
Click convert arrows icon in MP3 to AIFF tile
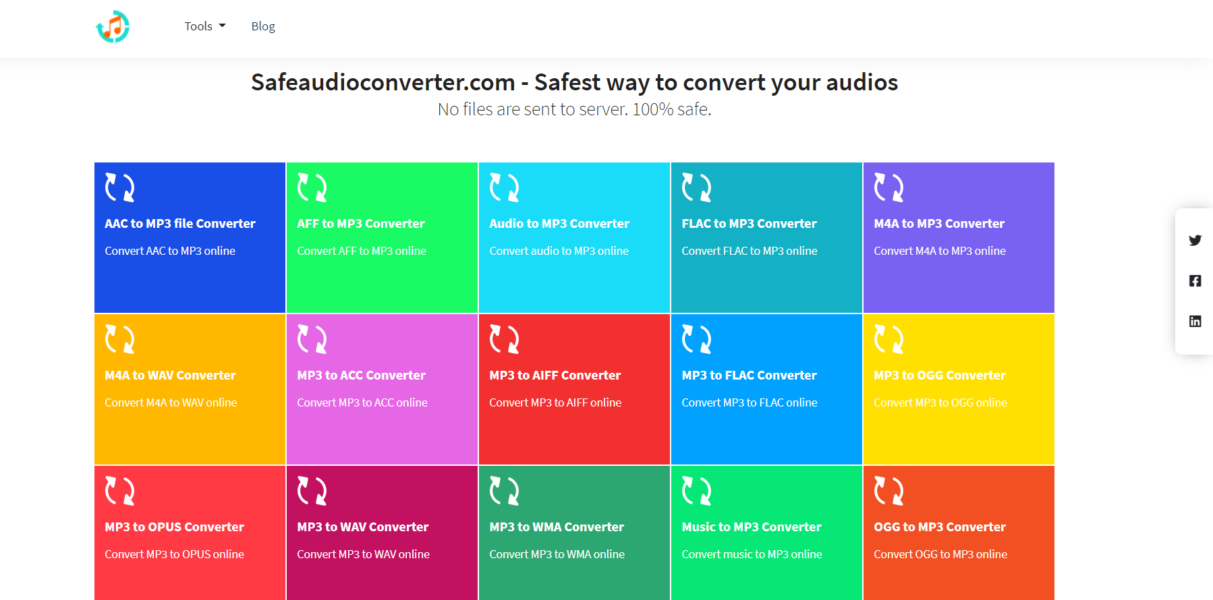505,339
